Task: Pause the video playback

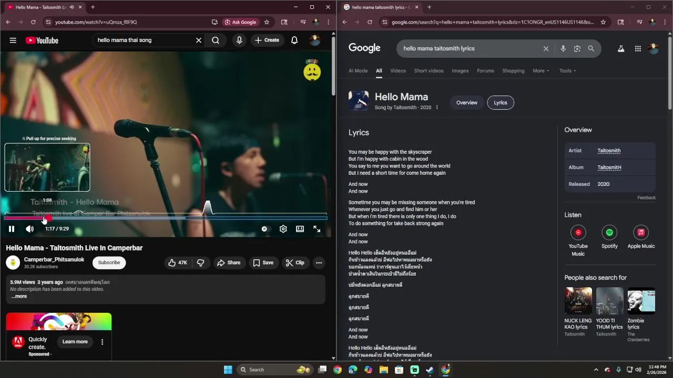Action: click(x=12, y=229)
